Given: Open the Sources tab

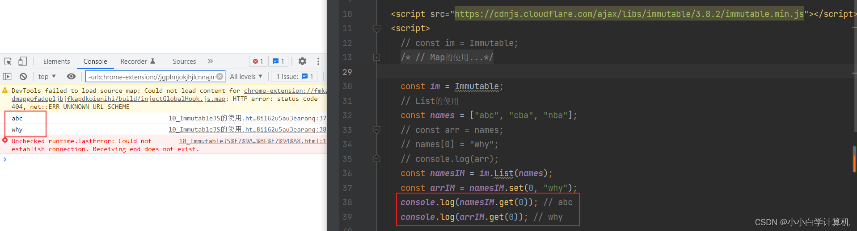Looking at the screenshot, I should (184, 62).
